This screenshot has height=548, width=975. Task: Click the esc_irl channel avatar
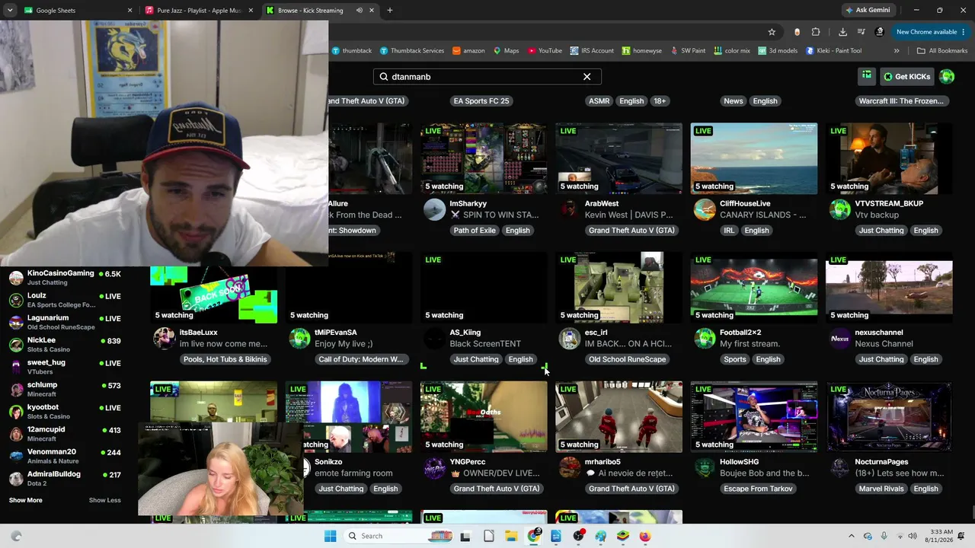(570, 339)
